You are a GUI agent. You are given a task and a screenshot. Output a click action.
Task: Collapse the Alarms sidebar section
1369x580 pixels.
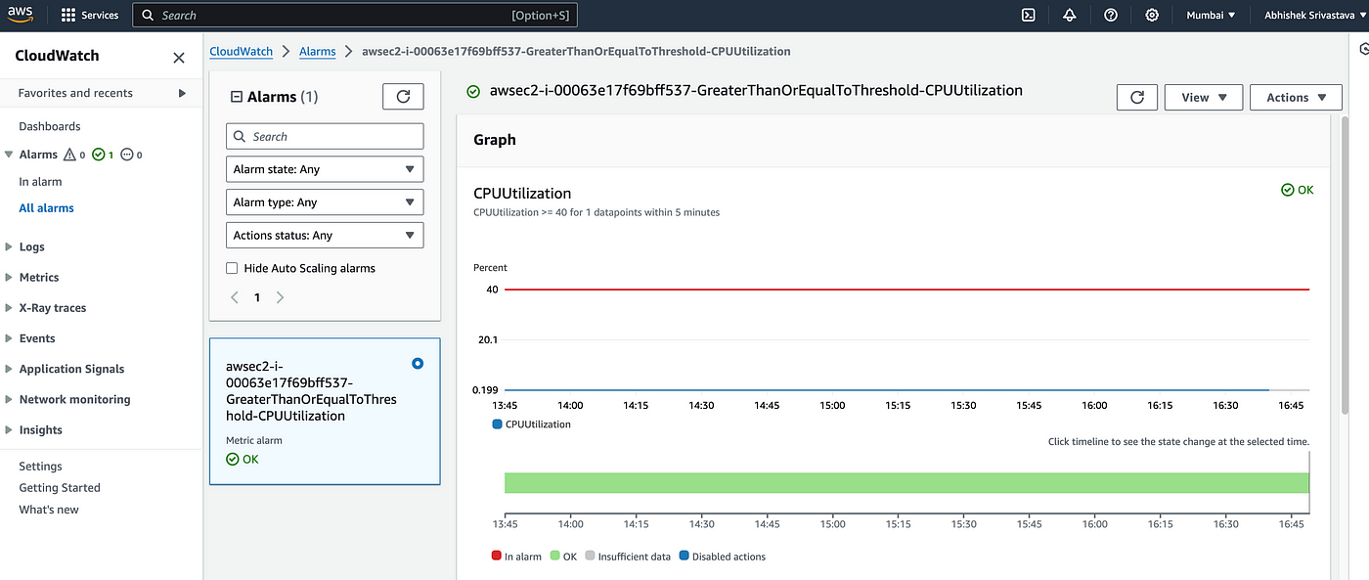9,155
